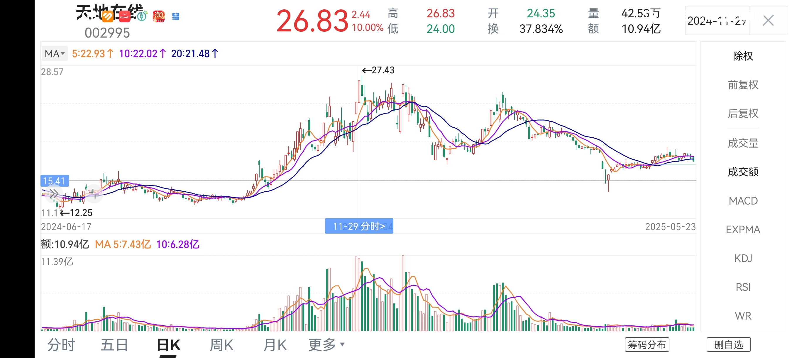Select 除权 price adjustment mode

[742, 56]
